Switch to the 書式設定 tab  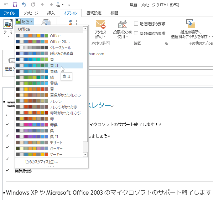(94, 13)
